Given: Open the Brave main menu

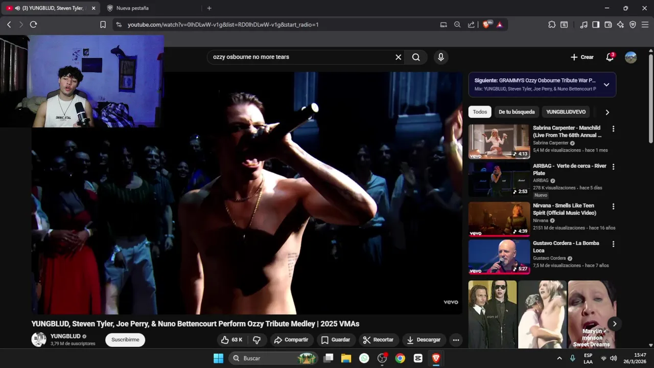Looking at the screenshot, I should (645, 25).
